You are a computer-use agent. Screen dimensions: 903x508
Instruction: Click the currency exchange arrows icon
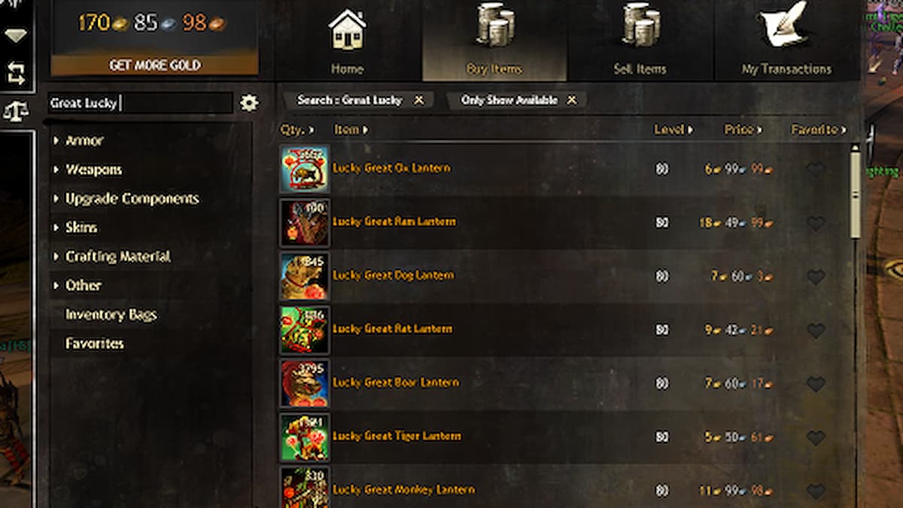tap(16, 73)
